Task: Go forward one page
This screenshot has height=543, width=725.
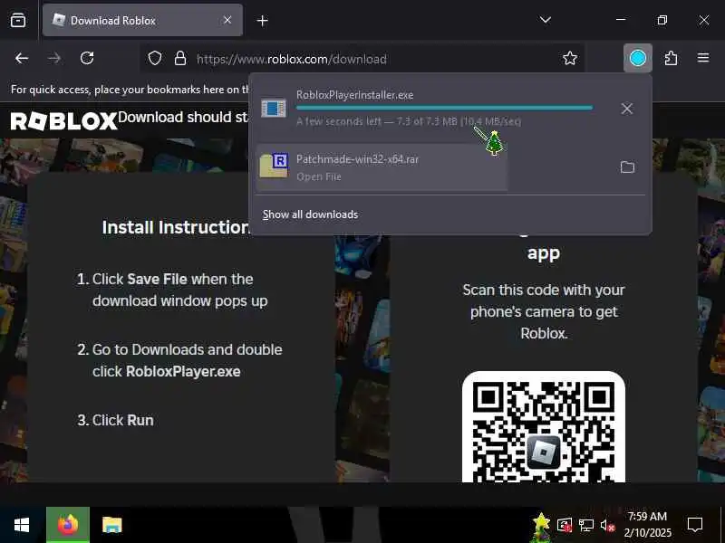Action: coord(54,58)
